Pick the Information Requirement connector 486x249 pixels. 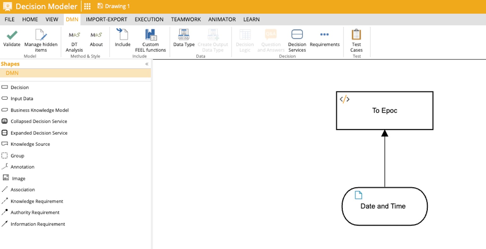tap(37, 224)
